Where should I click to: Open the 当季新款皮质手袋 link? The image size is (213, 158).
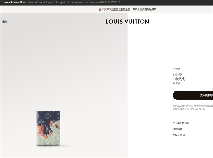point(121,9)
